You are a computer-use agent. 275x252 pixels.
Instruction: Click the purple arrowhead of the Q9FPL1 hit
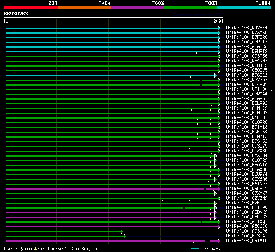pos(219,189)
